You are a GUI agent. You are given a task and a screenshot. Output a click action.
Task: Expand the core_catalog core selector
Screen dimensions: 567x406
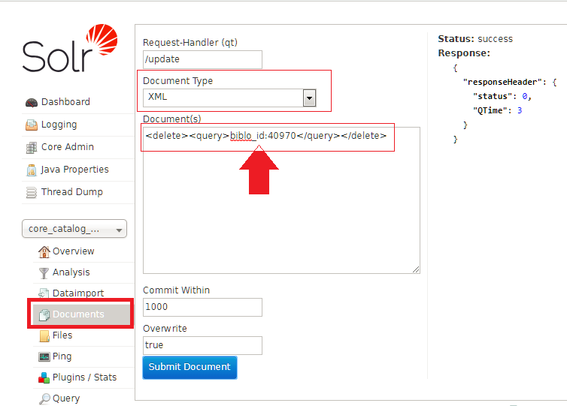[74, 229]
